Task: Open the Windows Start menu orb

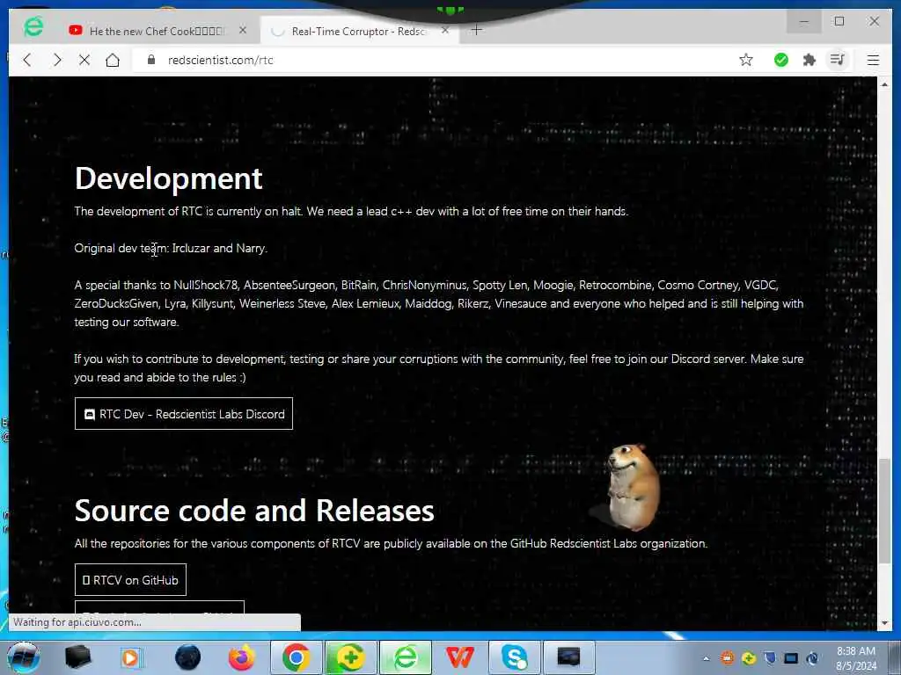Action: pos(24,657)
